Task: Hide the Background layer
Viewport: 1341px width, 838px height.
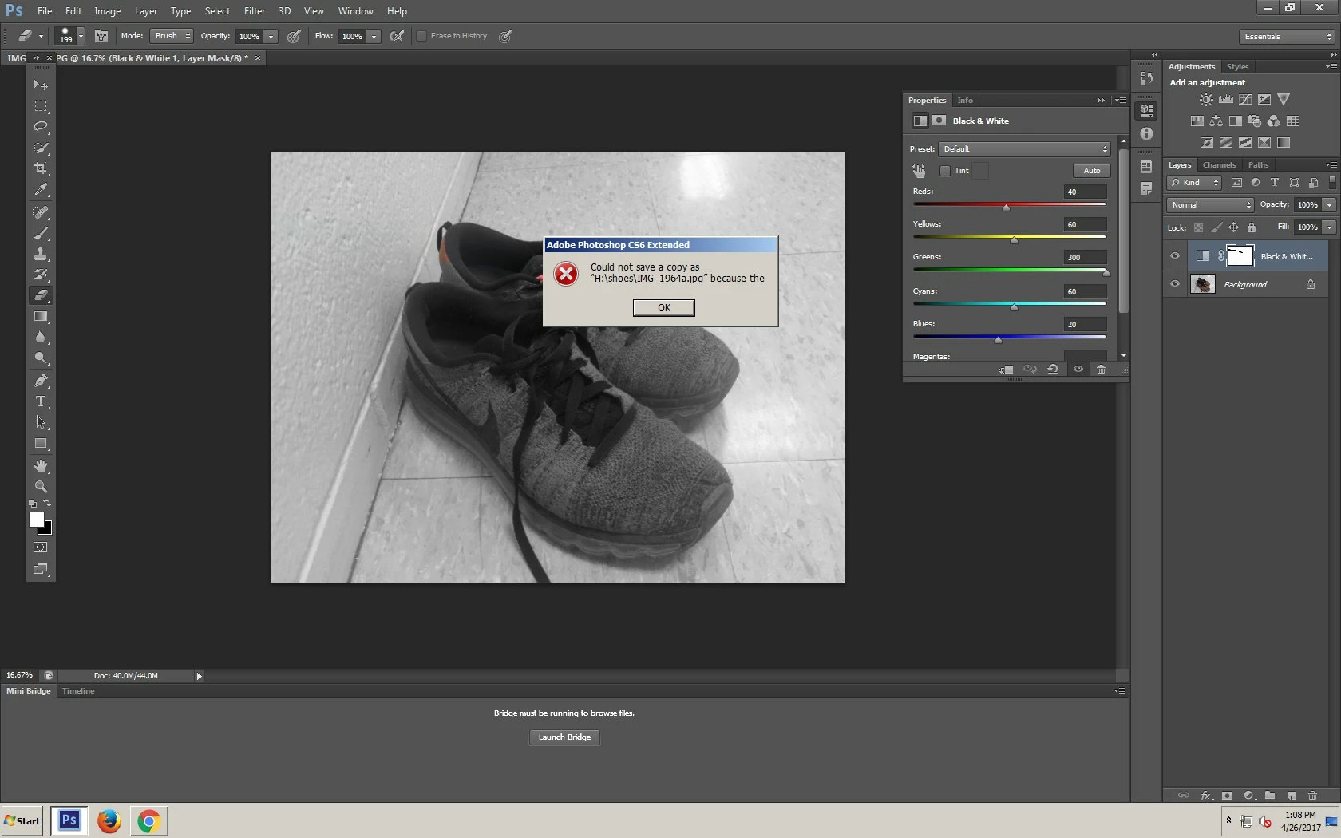Action: (1175, 284)
